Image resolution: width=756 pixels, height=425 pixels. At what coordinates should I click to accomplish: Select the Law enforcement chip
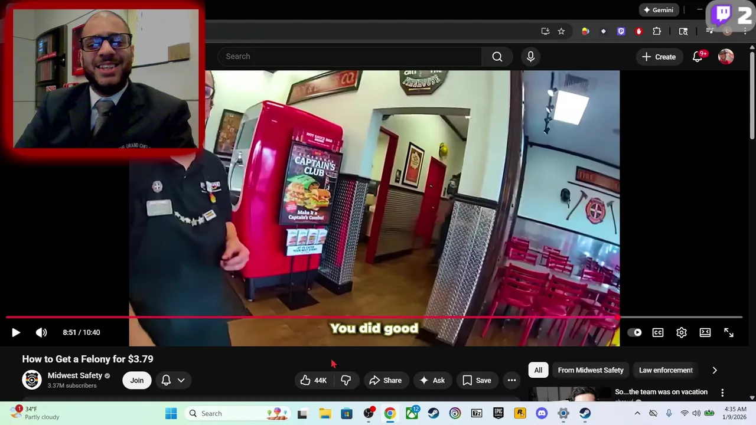click(x=666, y=370)
